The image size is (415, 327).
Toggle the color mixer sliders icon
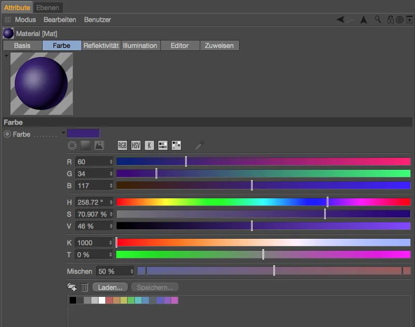[x=163, y=145]
